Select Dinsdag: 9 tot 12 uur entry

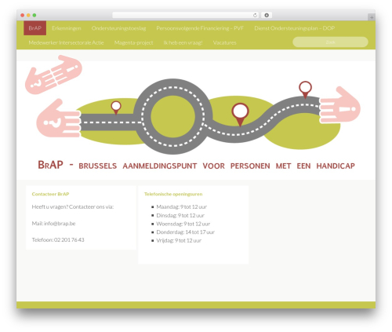click(x=180, y=215)
